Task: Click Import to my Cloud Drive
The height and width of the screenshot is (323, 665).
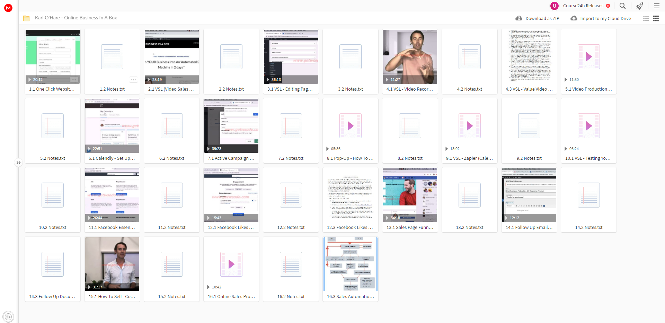Action: tap(605, 19)
